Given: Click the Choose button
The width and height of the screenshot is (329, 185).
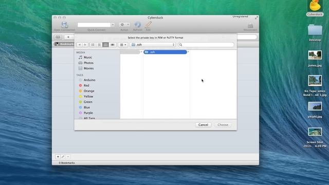Looking at the screenshot, I should pyautogui.click(x=223, y=125).
